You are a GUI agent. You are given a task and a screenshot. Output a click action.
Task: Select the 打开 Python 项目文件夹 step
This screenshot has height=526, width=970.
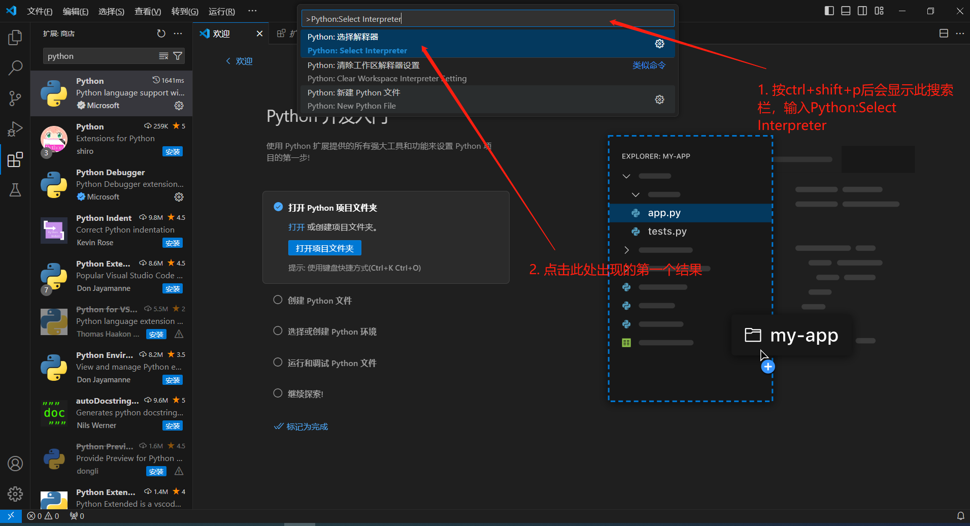[x=332, y=208]
